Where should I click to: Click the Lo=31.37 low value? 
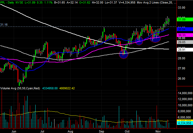[111, 2]
